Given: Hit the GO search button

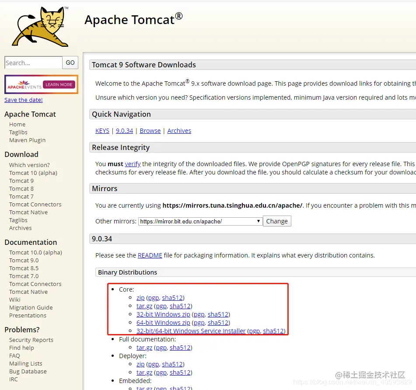Looking at the screenshot, I should [x=70, y=63].
